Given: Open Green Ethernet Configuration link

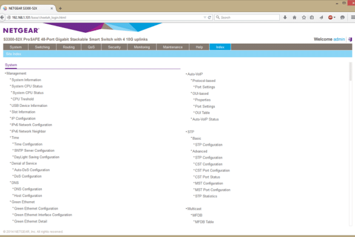Looking at the screenshot, I should 36,208.
